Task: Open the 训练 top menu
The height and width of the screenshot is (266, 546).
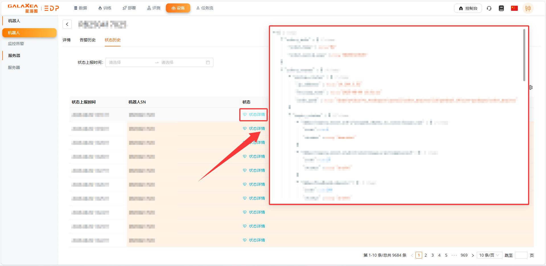Action: coord(105,8)
